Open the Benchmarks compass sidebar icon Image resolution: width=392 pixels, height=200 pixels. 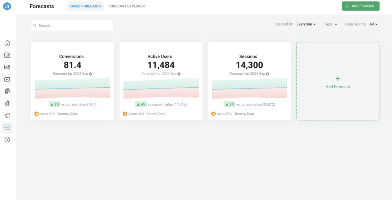click(7, 140)
